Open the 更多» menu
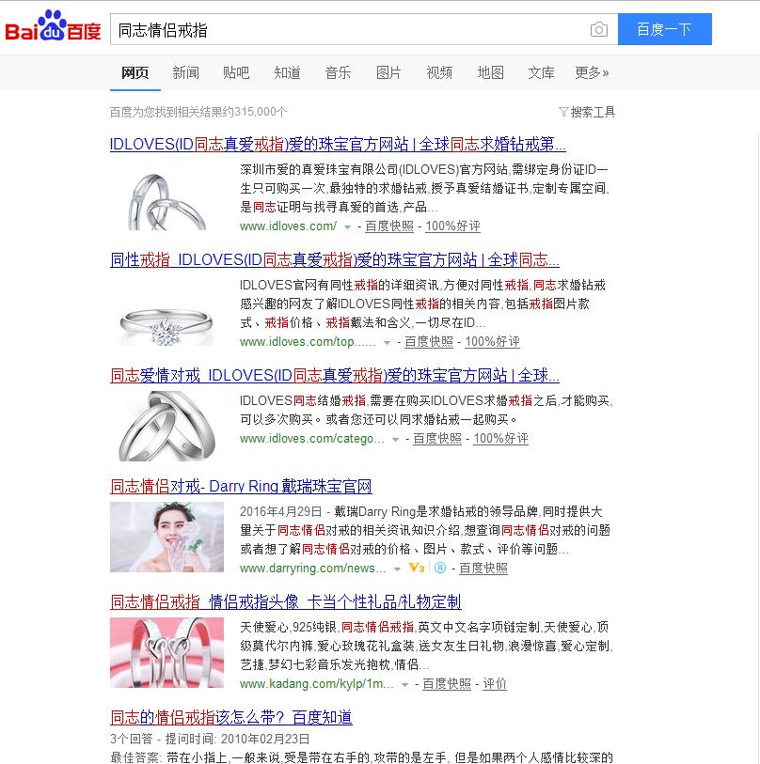 pos(592,72)
